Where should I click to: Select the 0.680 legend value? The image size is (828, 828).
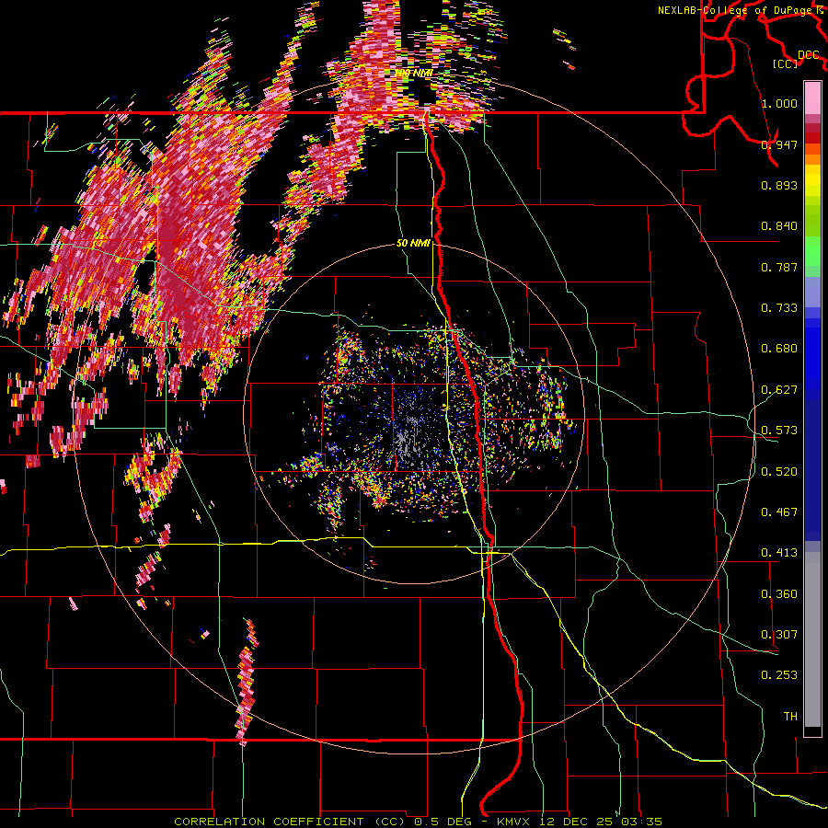tap(779, 349)
